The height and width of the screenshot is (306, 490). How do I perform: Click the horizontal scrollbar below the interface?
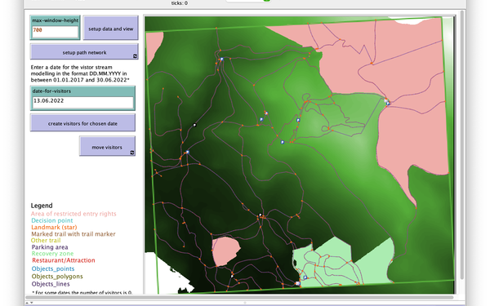pos(239,298)
